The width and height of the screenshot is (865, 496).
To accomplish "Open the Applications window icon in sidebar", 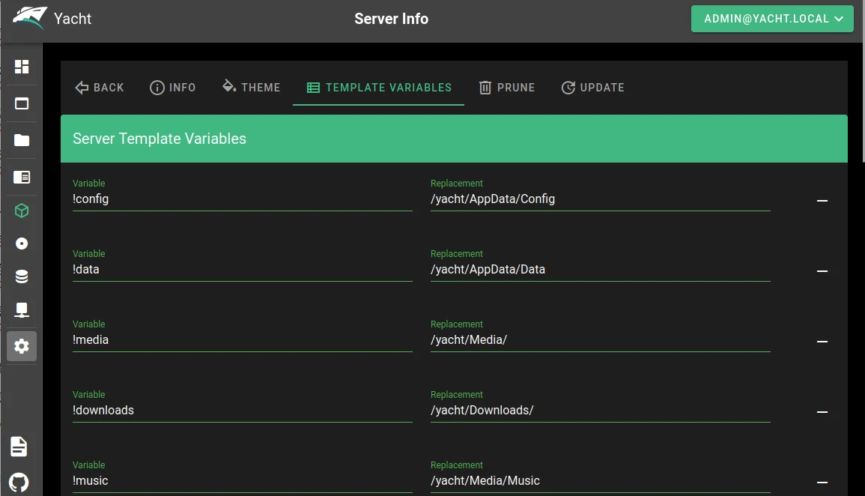I will click(22, 103).
